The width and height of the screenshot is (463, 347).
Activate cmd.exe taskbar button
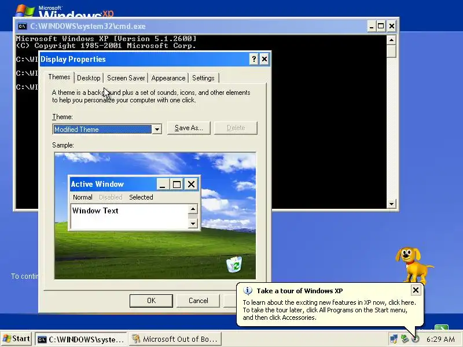[81, 339]
